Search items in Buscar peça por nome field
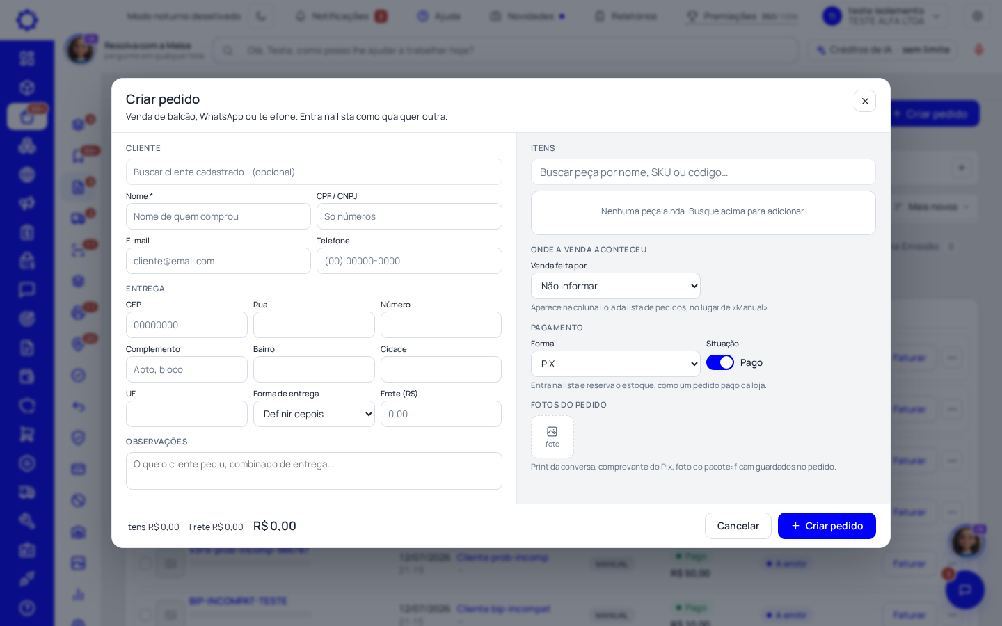Image resolution: width=1002 pixels, height=626 pixels. click(x=703, y=172)
